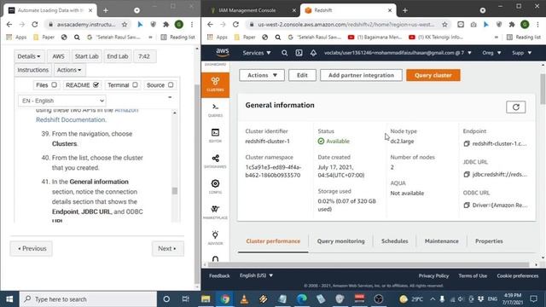Bookmark the awsacademy page star icon
Screen dimensions: 546x307
click(125, 25)
